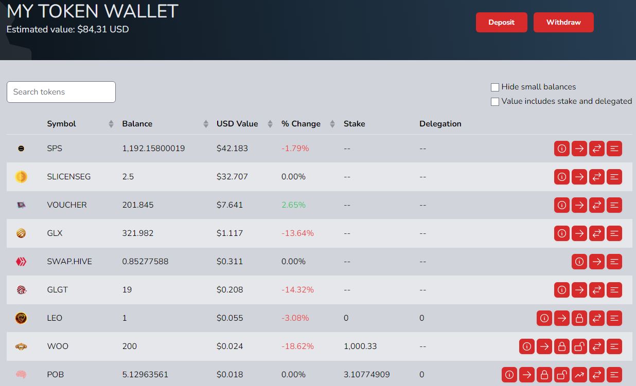The width and height of the screenshot is (636, 386).
Task: Click the Delegation column header
Action: [440, 124]
